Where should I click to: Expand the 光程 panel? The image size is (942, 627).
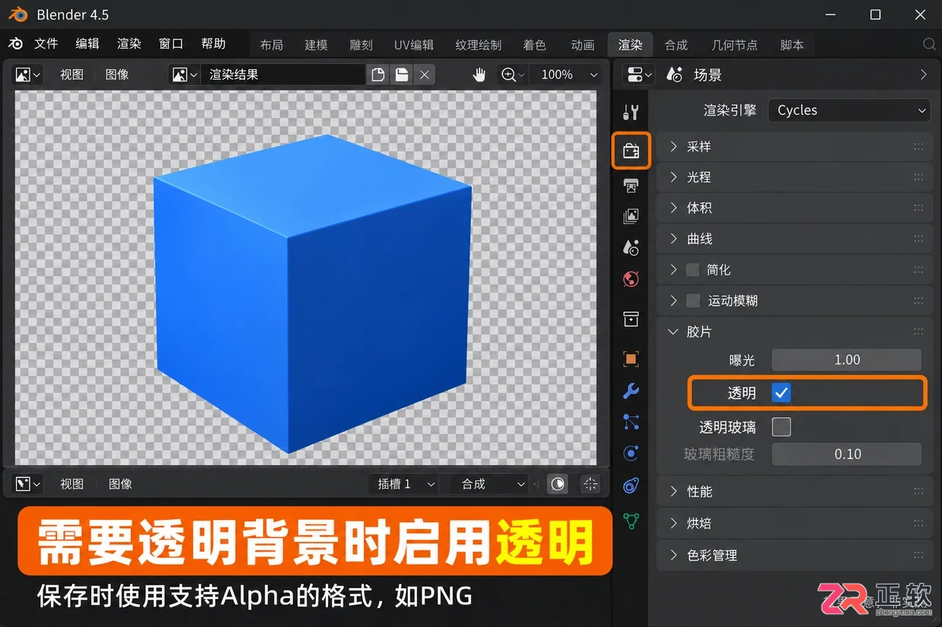point(794,177)
